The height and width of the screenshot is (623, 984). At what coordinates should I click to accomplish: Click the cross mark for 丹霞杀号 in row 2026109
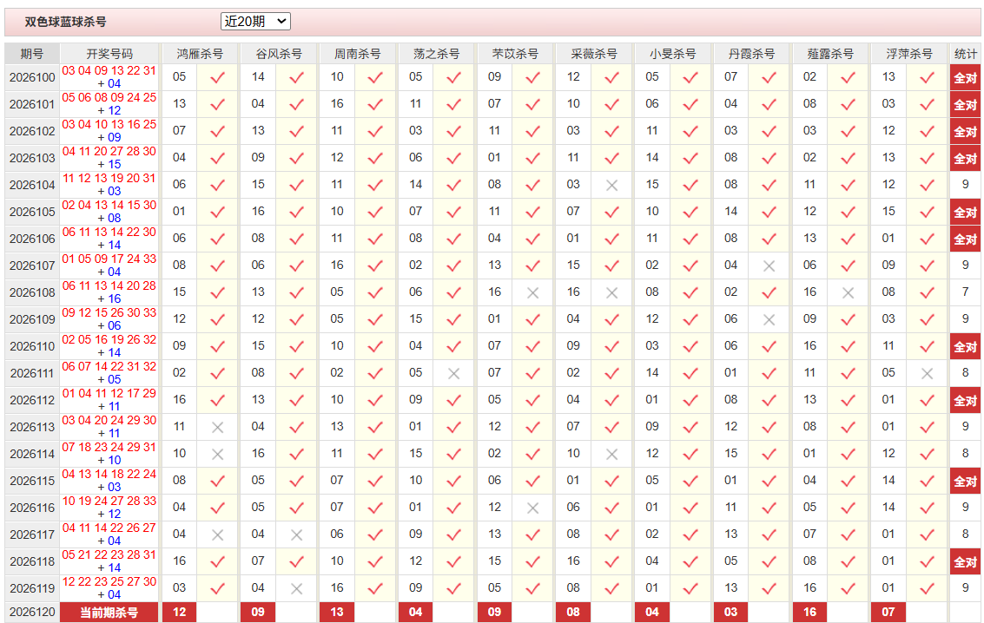click(769, 320)
